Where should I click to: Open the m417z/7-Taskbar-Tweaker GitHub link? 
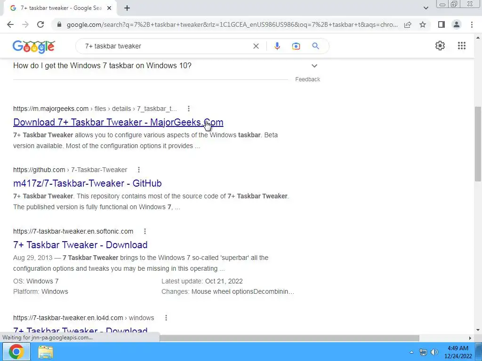[87, 183]
